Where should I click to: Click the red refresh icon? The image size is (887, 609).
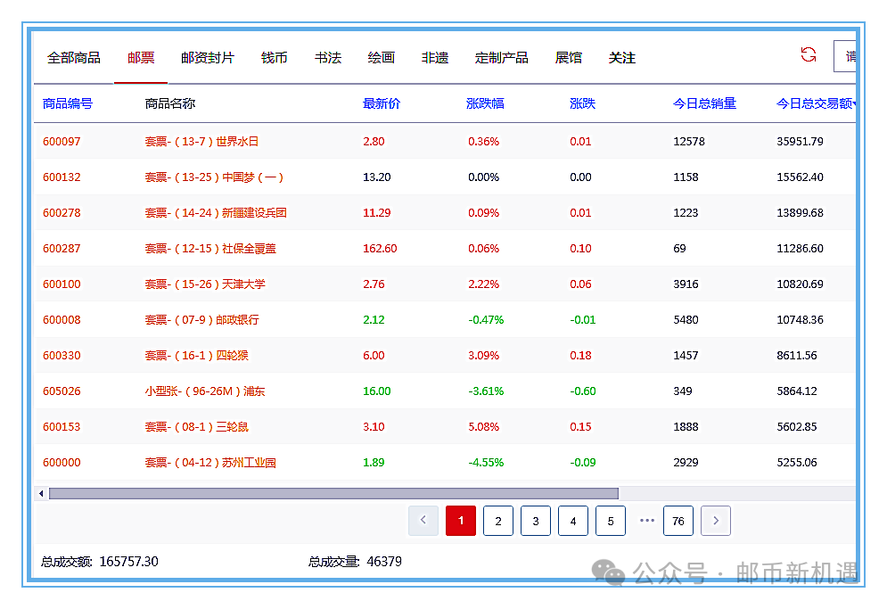[x=809, y=55]
